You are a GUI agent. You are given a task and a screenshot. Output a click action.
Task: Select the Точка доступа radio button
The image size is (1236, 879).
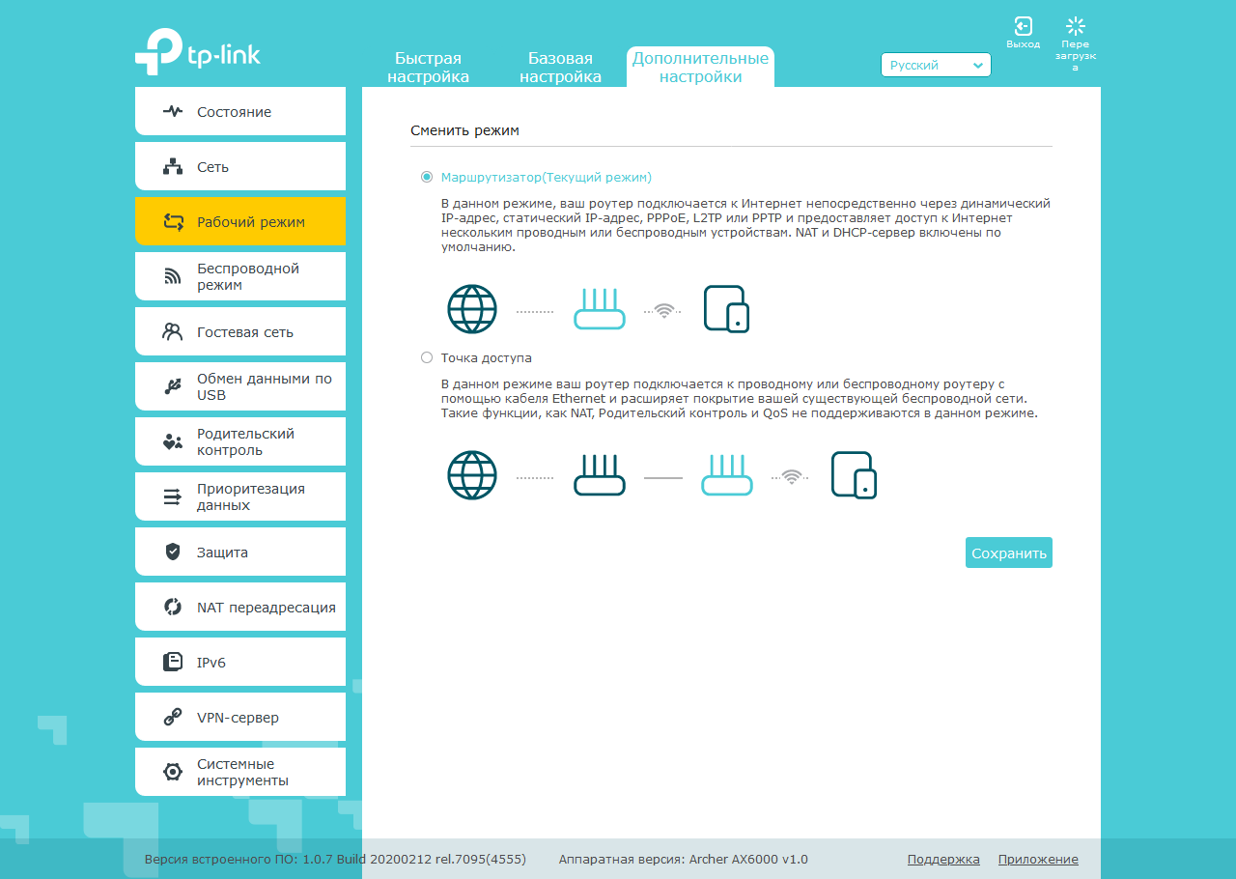(x=427, y=357)
